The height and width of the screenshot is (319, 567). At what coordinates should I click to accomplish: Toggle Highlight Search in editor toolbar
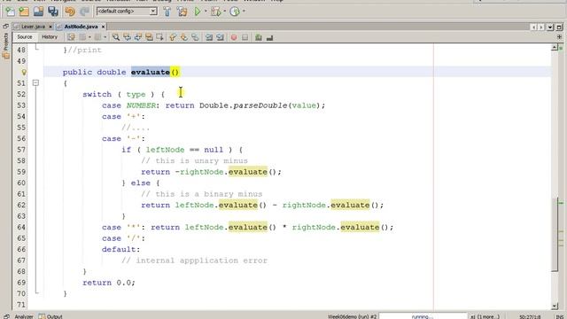[x=149, y=37]
